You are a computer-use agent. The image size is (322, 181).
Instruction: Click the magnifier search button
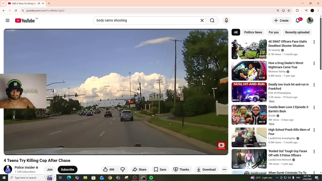212,21
